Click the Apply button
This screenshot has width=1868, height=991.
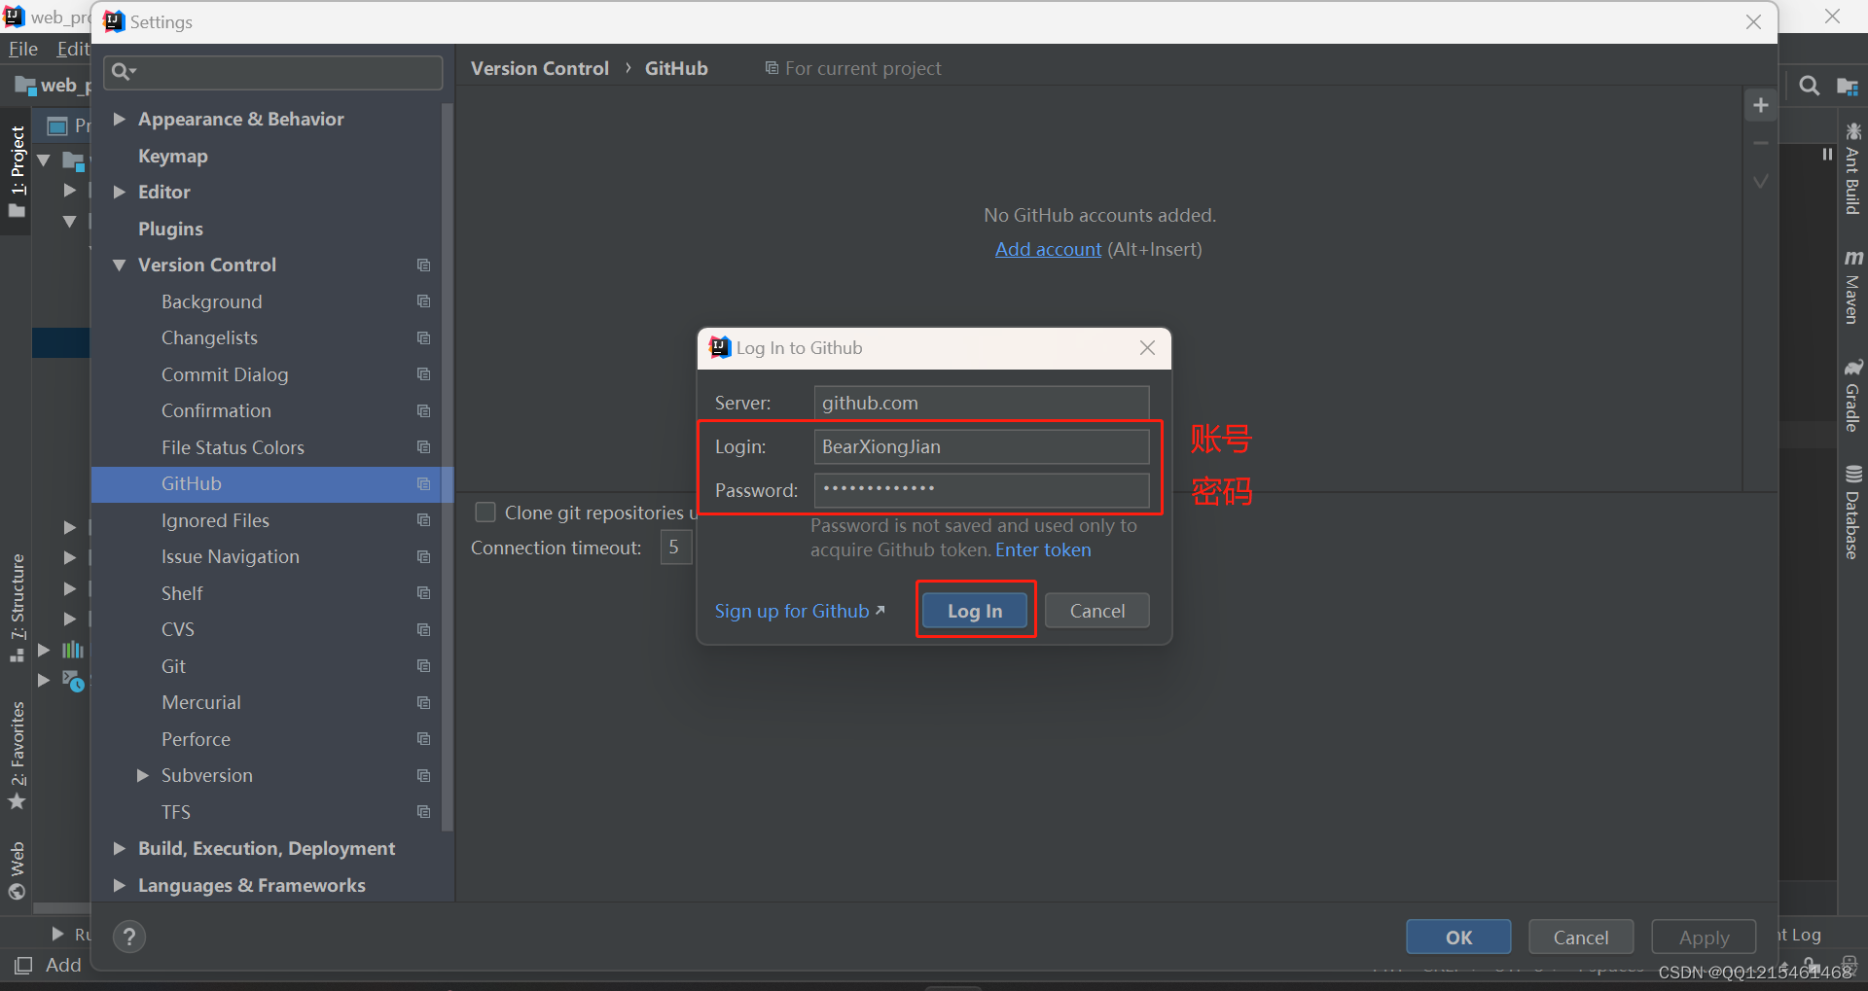click(x=1704, y=938)
